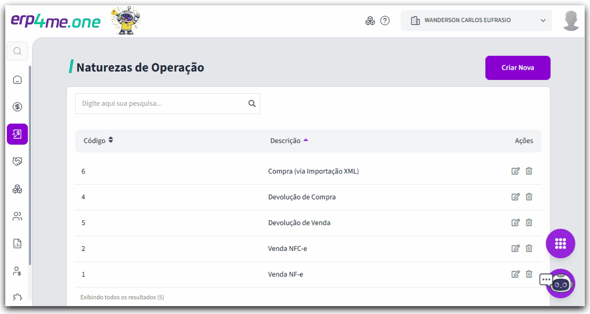Open the financial dollar sidebar icon
The width and height of the screenshot is (590, 314).
pyautogui.click(x=17, y=107)
